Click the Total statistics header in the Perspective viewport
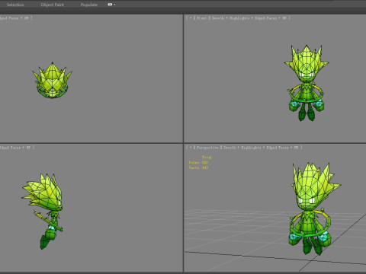The width and height of the screenshot is (366, 274). pos(207,158)
